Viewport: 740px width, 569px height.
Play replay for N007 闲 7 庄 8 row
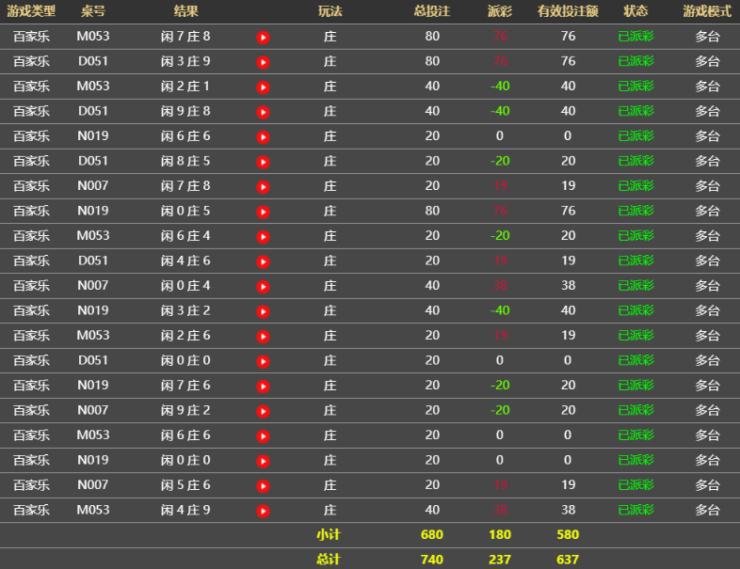point(263,187)
